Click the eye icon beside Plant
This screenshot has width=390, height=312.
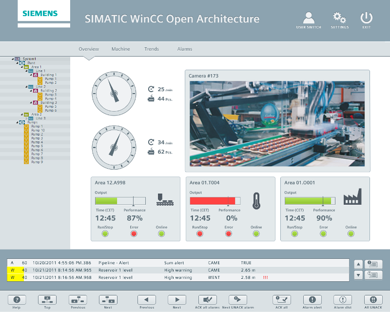coord(22,63)
